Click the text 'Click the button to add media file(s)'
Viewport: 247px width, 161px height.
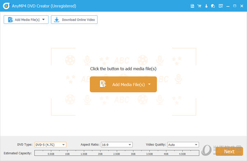tap(123, 69)
